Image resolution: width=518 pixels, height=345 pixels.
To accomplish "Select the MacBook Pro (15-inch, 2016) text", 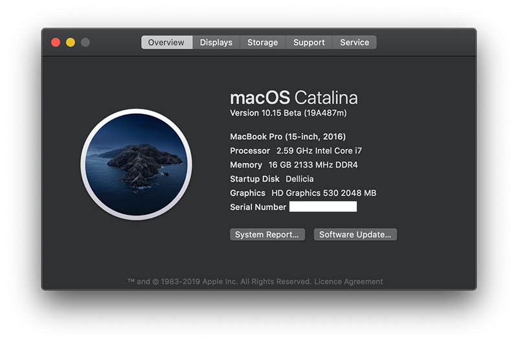I will point(287,137).
